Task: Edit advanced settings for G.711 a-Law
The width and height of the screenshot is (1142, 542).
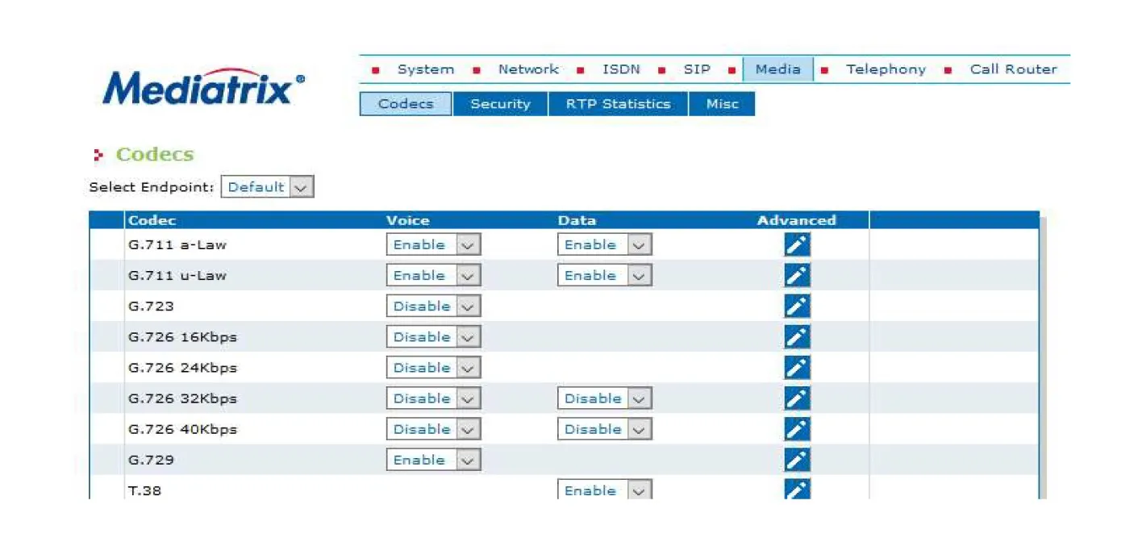Action: pyautogui.click(x=796, y=245)
